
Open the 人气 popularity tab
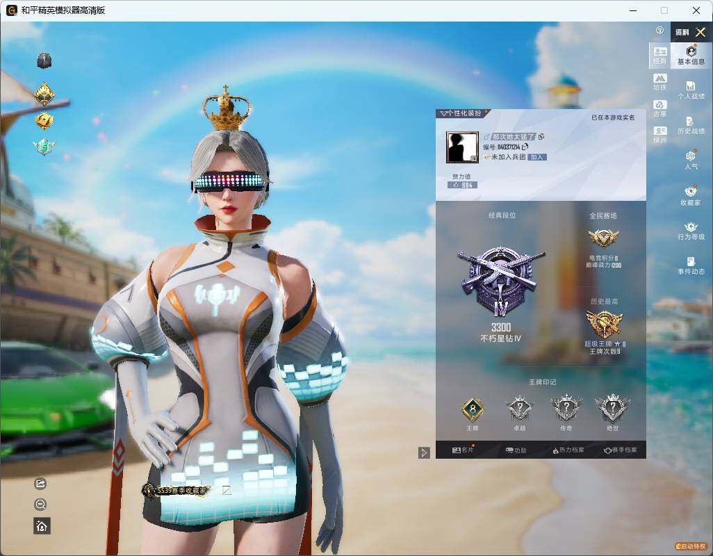tap(691, 160)
